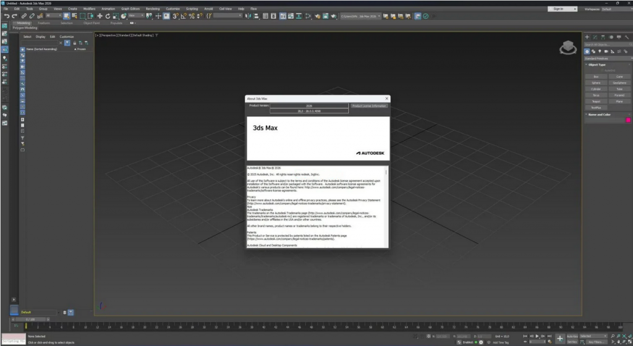This screenshot has width=633, height=346.
Task: Open the Workspaces Default dropdown
Action: [616, 9]
